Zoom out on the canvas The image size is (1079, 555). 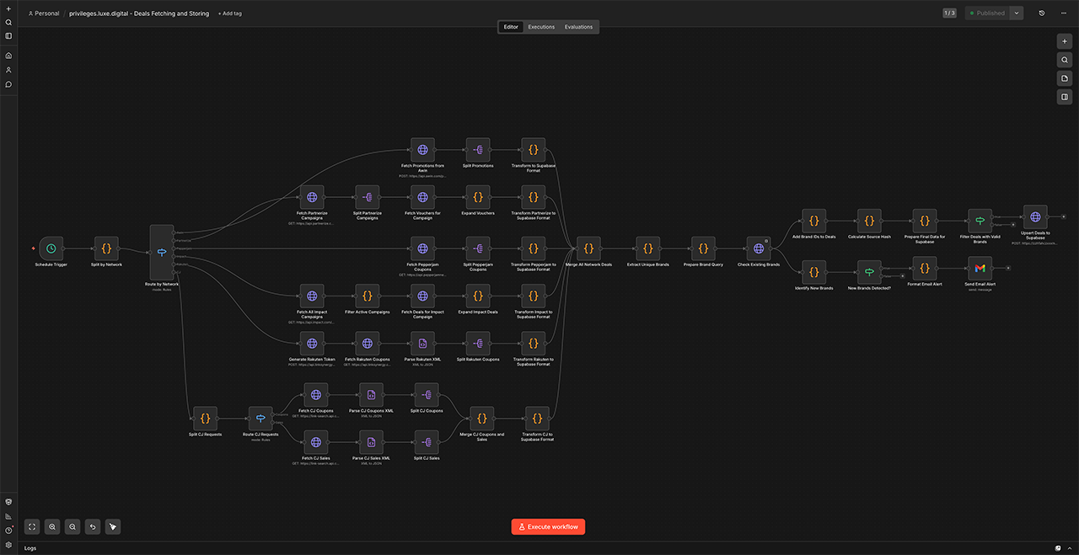coord(72,526)
